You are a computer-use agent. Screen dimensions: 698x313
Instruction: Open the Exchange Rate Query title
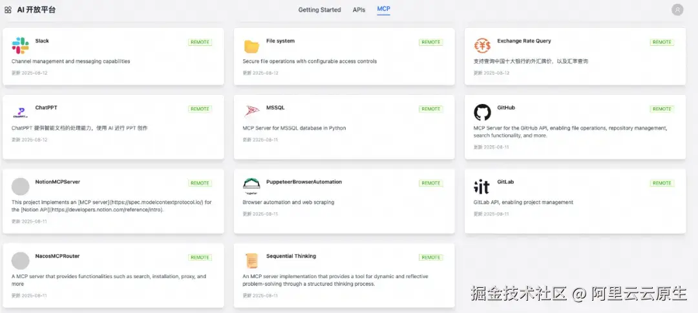(x=524, y=41)
